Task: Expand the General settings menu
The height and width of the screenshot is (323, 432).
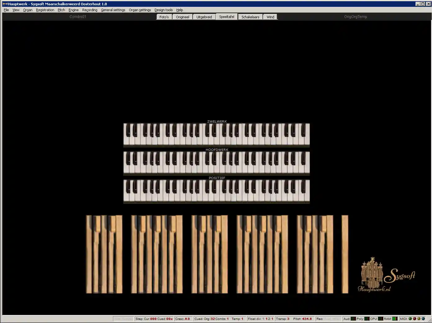Action: pos(113,10)
